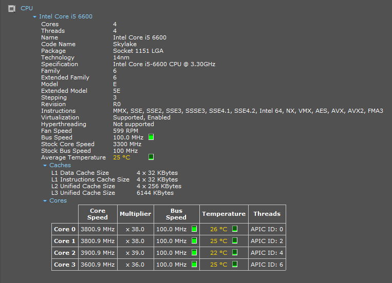Click the Hyperthreading label
Viewport: 392px width, 283px height.
(64, 124)
